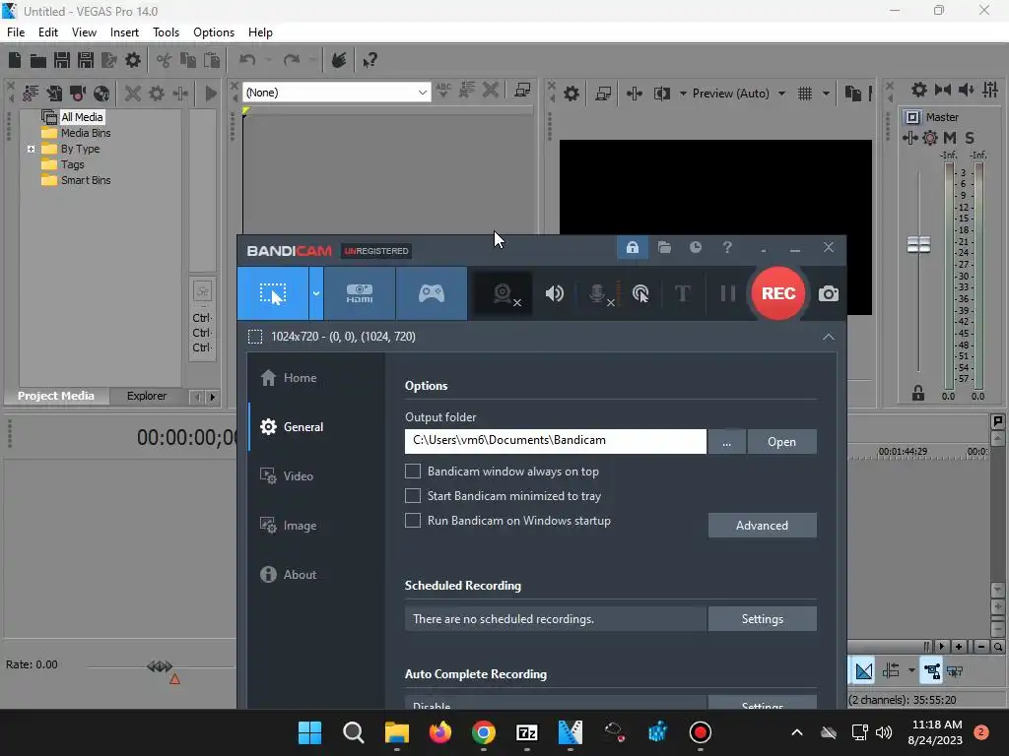
Task: Open Windows Start menu
Action: point(309,732)
